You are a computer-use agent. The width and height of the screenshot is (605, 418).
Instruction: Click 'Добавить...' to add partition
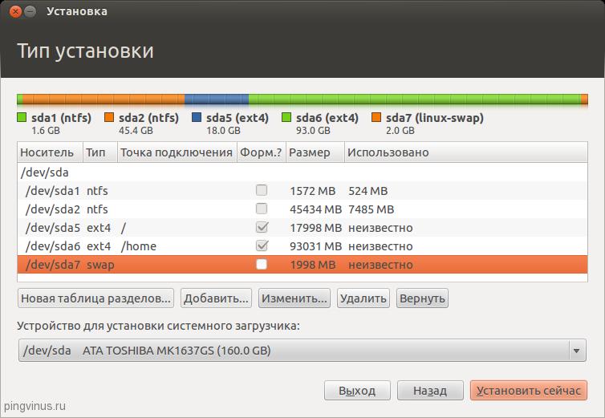[x=216, y=298]
